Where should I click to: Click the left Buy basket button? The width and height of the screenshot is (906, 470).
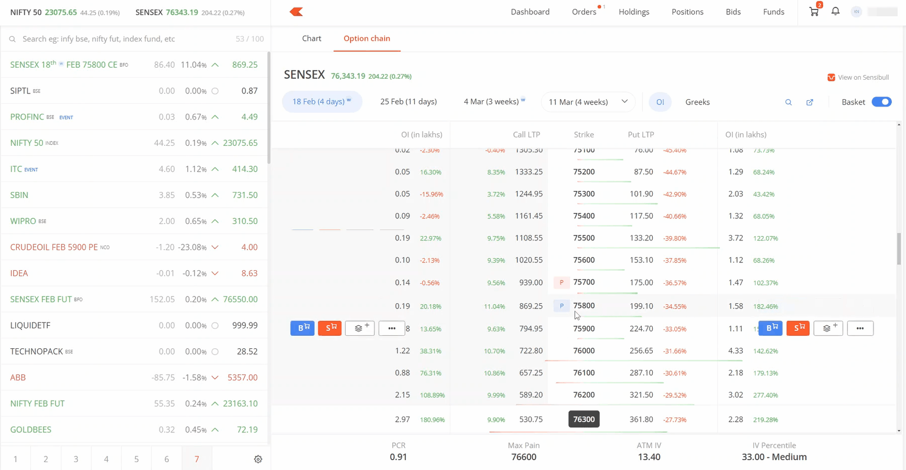pyautogui.click(x=303, y=328)
